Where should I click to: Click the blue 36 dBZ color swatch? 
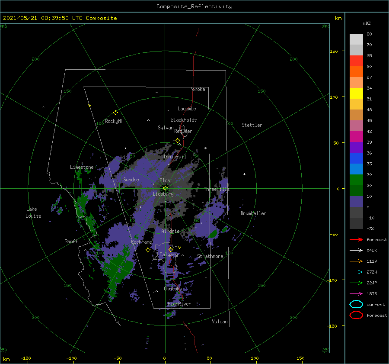(356, 158)
